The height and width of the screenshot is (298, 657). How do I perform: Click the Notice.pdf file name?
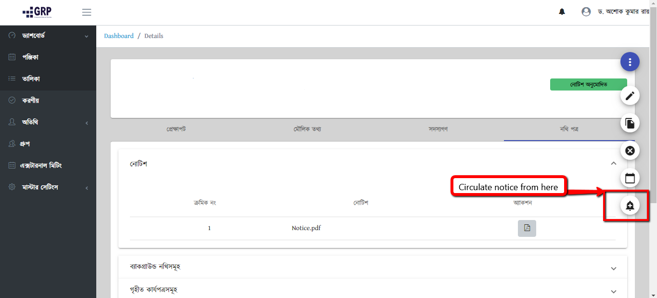[x=306, y=228]
